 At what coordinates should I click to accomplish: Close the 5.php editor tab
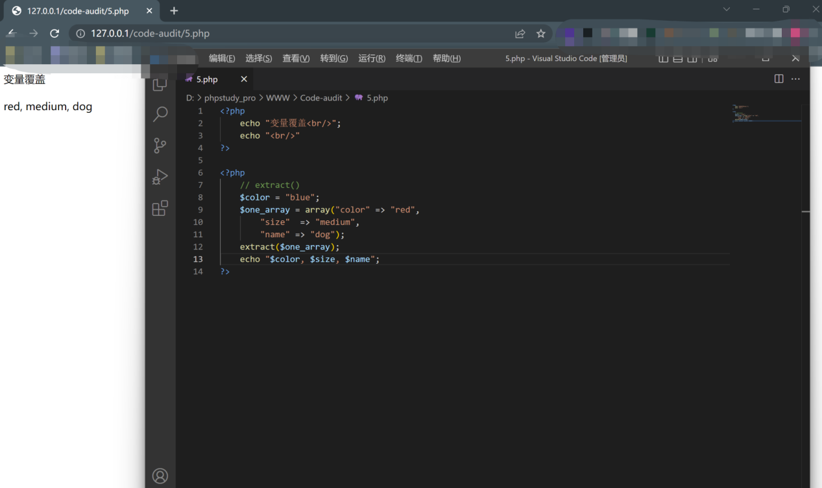pos(244,79)
